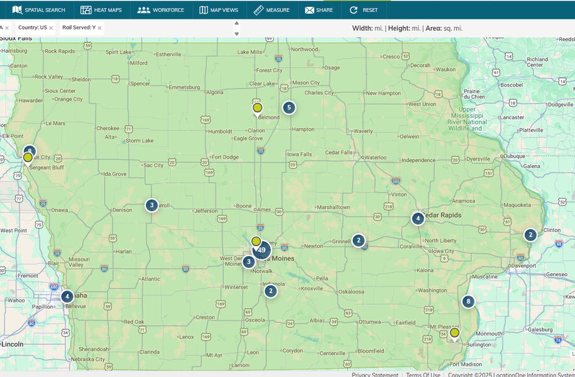
Task: Select the Measure ruler tool
Action: coord(258,10)
